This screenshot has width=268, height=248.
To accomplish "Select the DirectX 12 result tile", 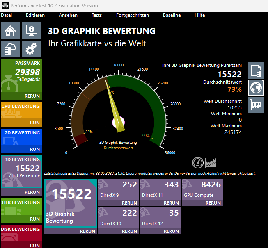I will coord(160,218).
